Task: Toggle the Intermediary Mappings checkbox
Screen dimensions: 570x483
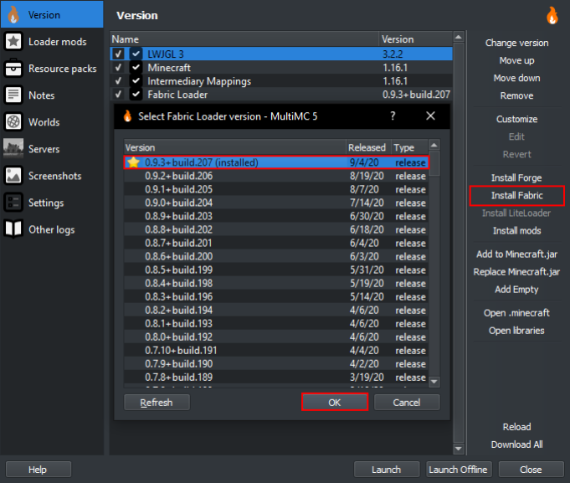Action: coord(136,80)
